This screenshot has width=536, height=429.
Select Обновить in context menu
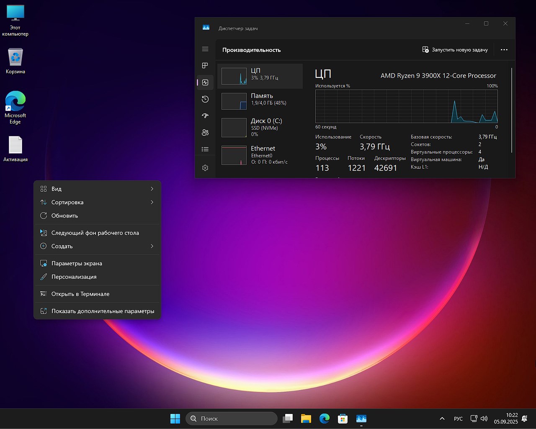tap(65, 216)
